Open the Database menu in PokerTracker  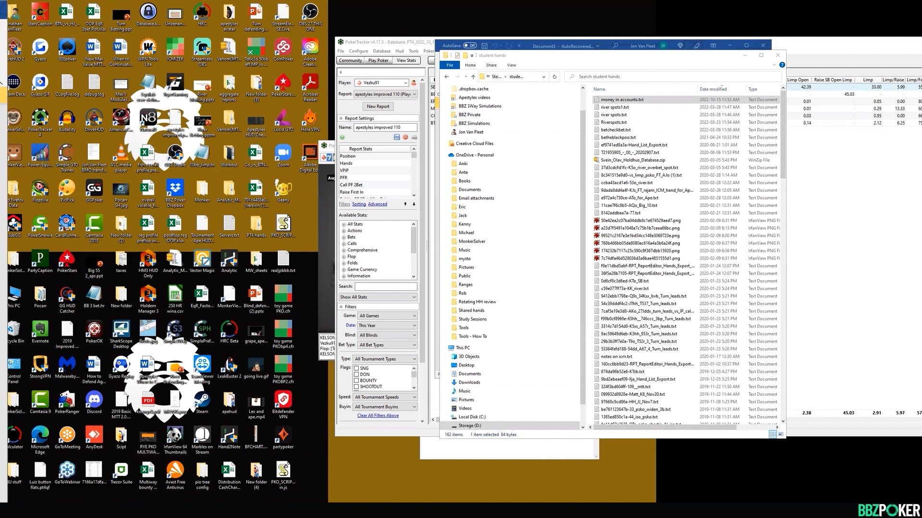[x=382, y=51]
